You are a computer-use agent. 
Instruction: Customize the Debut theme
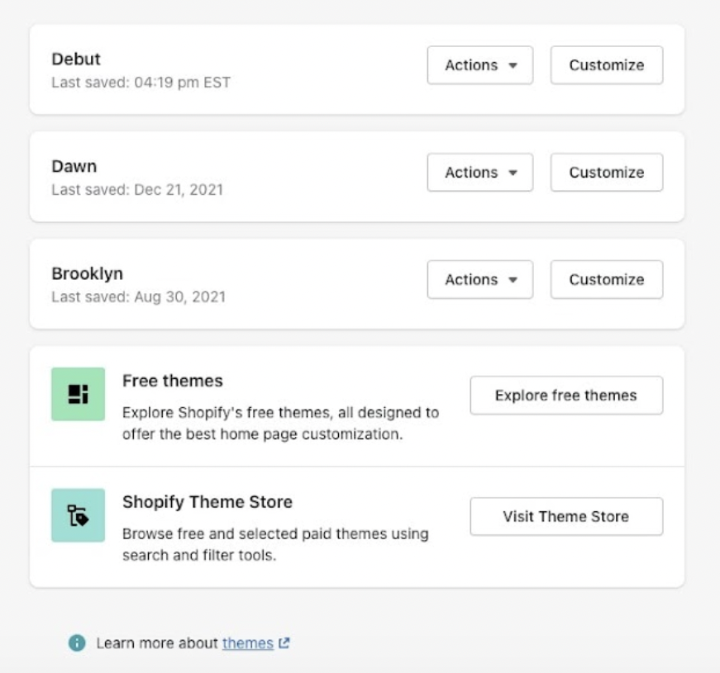click(x=607, y=65)
